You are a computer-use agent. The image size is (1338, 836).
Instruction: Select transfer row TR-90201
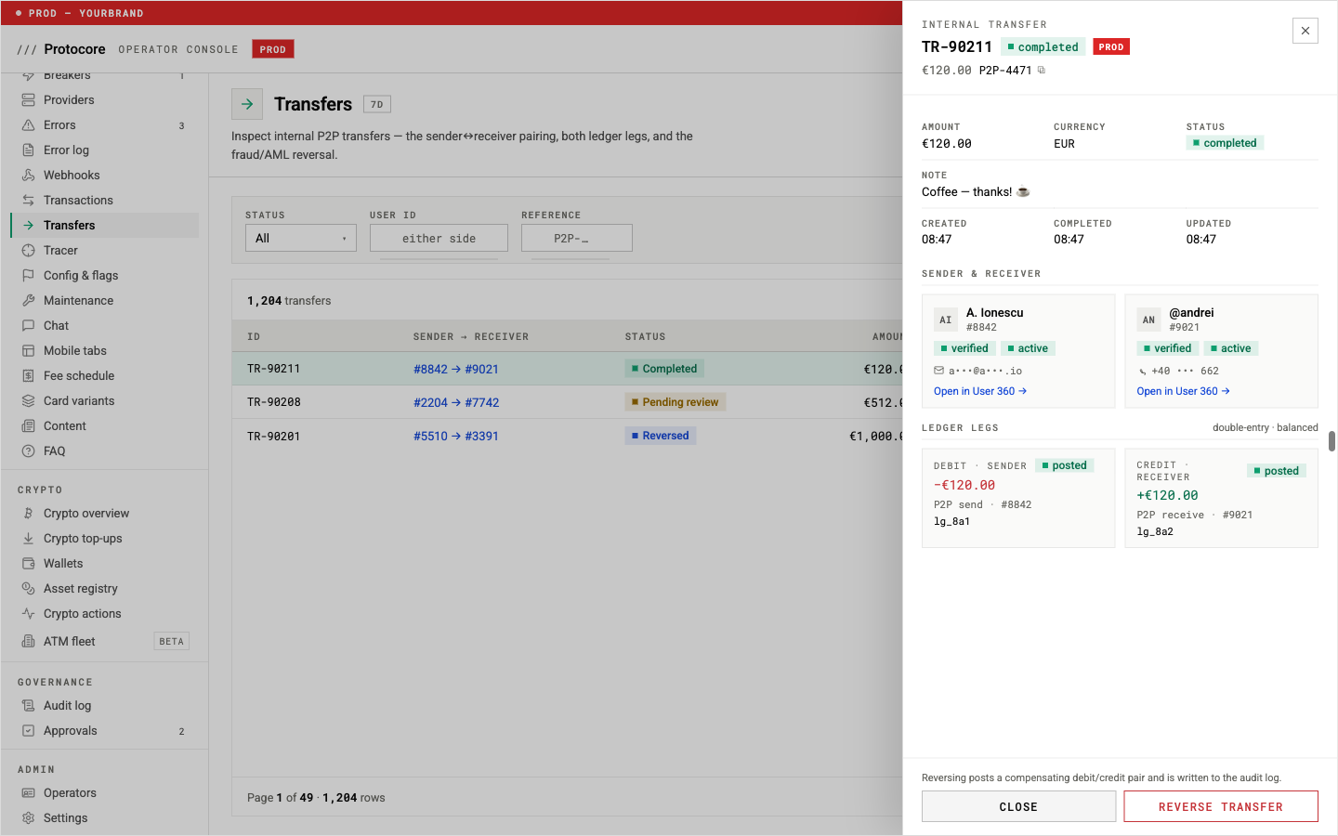567,436
